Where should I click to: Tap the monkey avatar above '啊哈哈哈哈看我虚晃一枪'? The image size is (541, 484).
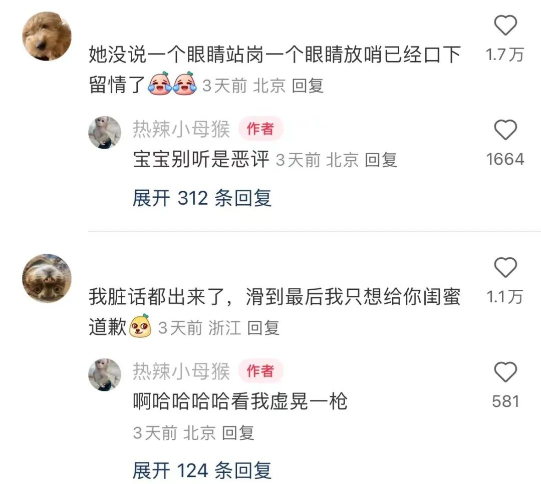(105, 375)
